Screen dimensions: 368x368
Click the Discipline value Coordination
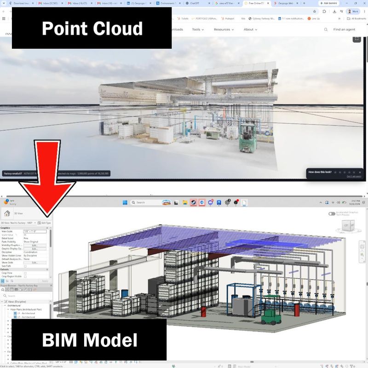coord(30,252)
